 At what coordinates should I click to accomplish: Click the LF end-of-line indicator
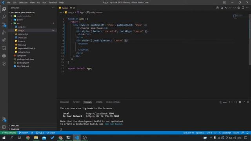[x=215, y=133]
